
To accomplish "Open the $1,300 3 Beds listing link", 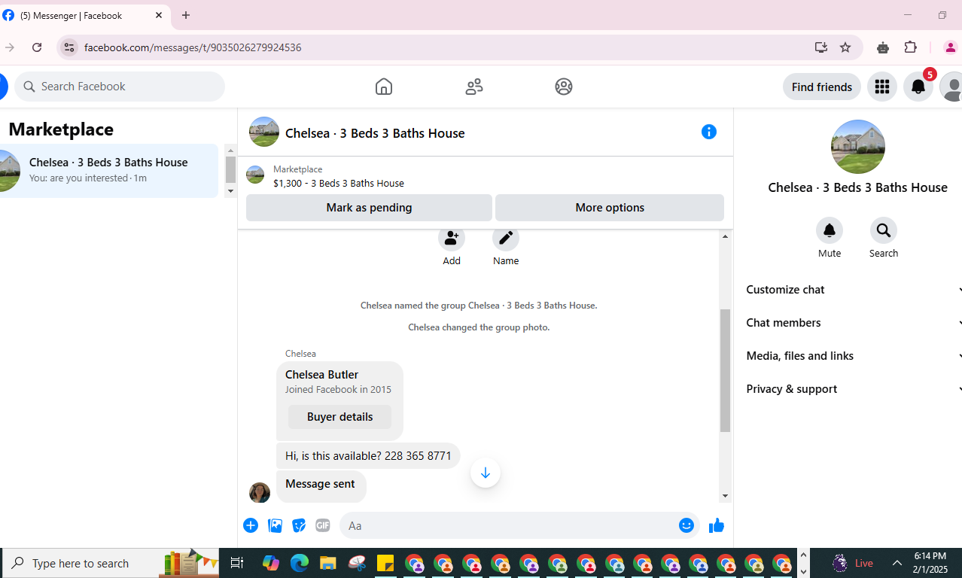I will tap(339, 183).
